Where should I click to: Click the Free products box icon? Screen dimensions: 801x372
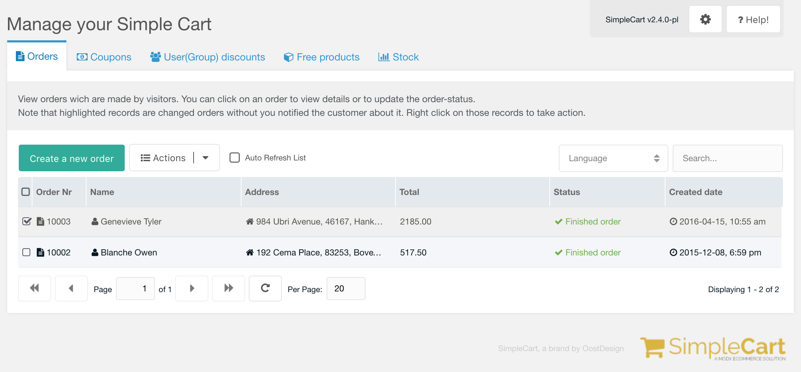[288, 56]
